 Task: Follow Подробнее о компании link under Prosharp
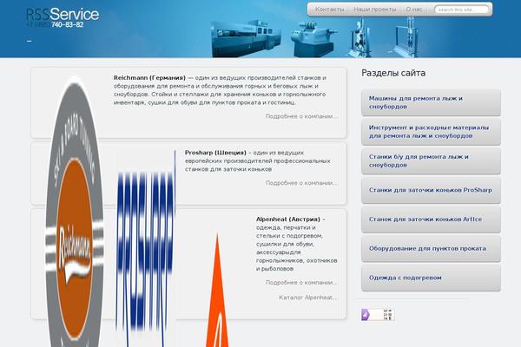pyautogui.click(x=301, y=183)
